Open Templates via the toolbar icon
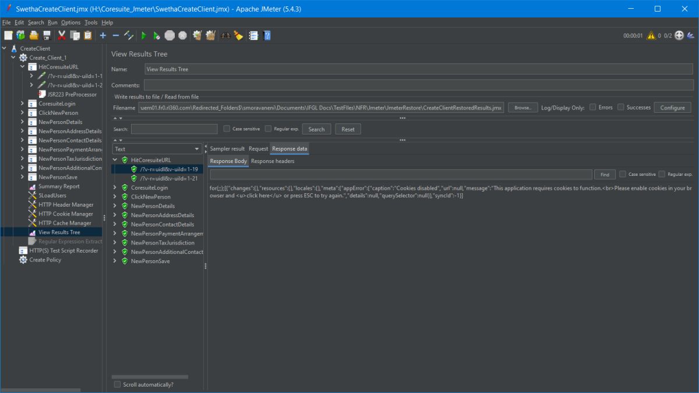Image resolution: width=699 pixels, height=393 pixels. tap(21, 36)
